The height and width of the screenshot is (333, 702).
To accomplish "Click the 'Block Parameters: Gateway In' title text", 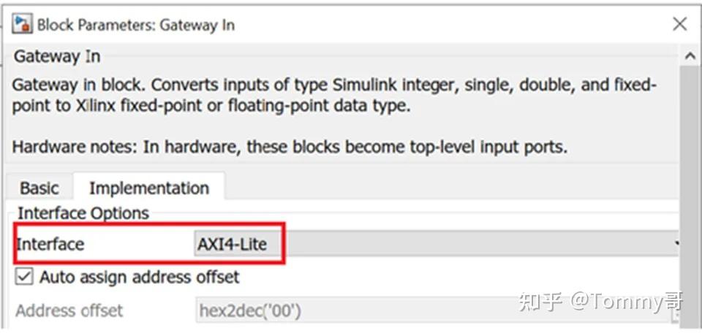I will point(136,24).
